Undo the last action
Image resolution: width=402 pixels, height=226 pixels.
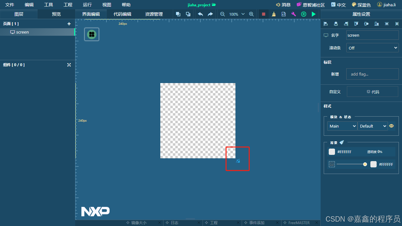coord(200,14)
